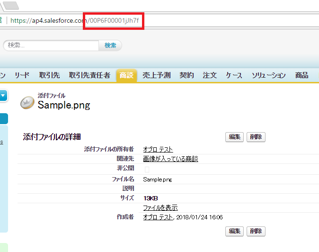The height and width of the screenshot is (252, 319).
Task: Click the ファイルを表示 link
Action: click(160, 208)
